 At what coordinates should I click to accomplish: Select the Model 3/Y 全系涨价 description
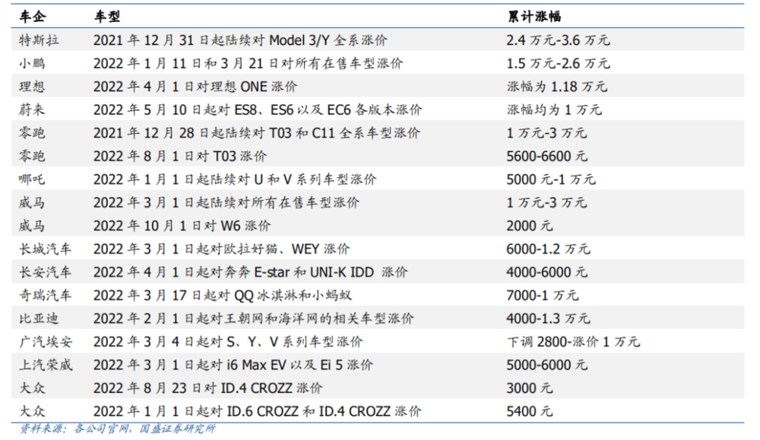click(240, 40)
